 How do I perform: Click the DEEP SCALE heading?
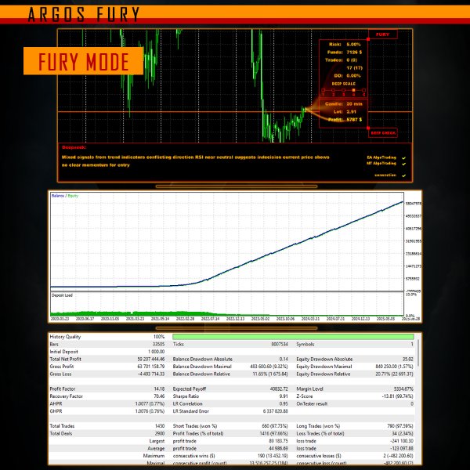(x=344, y=84)
